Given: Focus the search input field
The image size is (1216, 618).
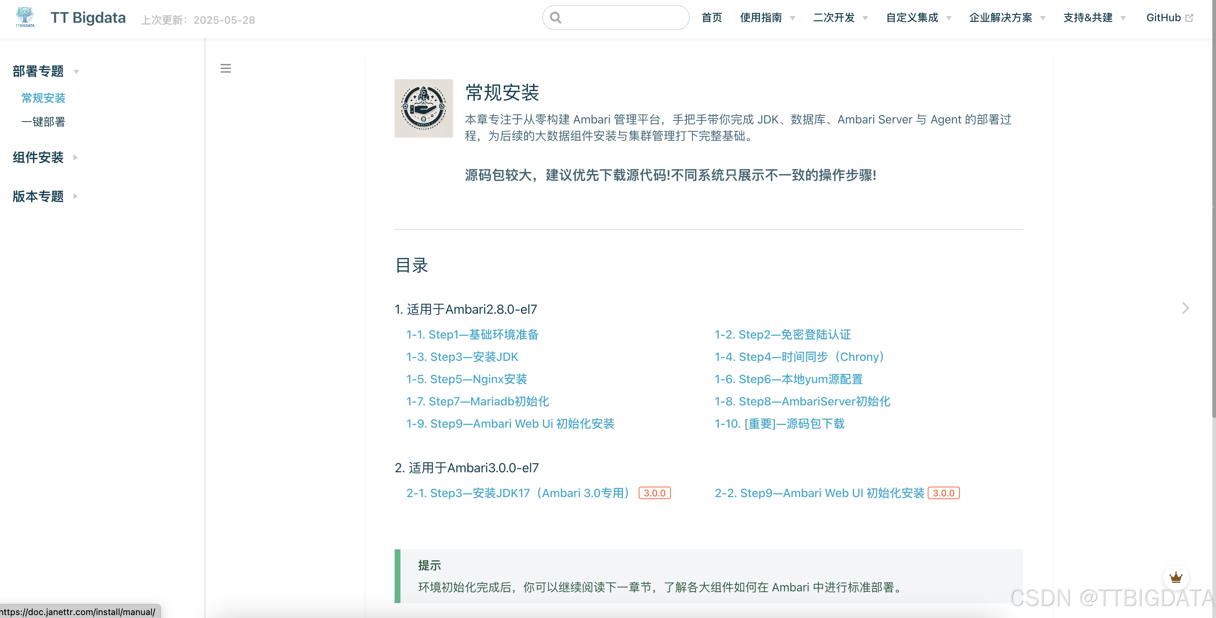Looking at the screenshot, I should 623,18.
